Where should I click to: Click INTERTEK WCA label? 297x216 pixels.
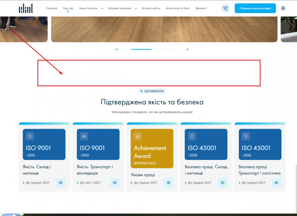click(145, 163)
